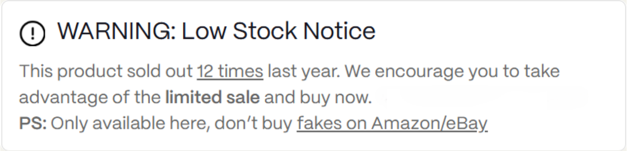Click the word "Low" in the heading
Image resolution: width=627 pixels, height=151 pixels.
203,32
